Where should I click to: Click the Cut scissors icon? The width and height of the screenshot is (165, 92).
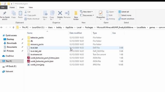click(x=26, y=12)
